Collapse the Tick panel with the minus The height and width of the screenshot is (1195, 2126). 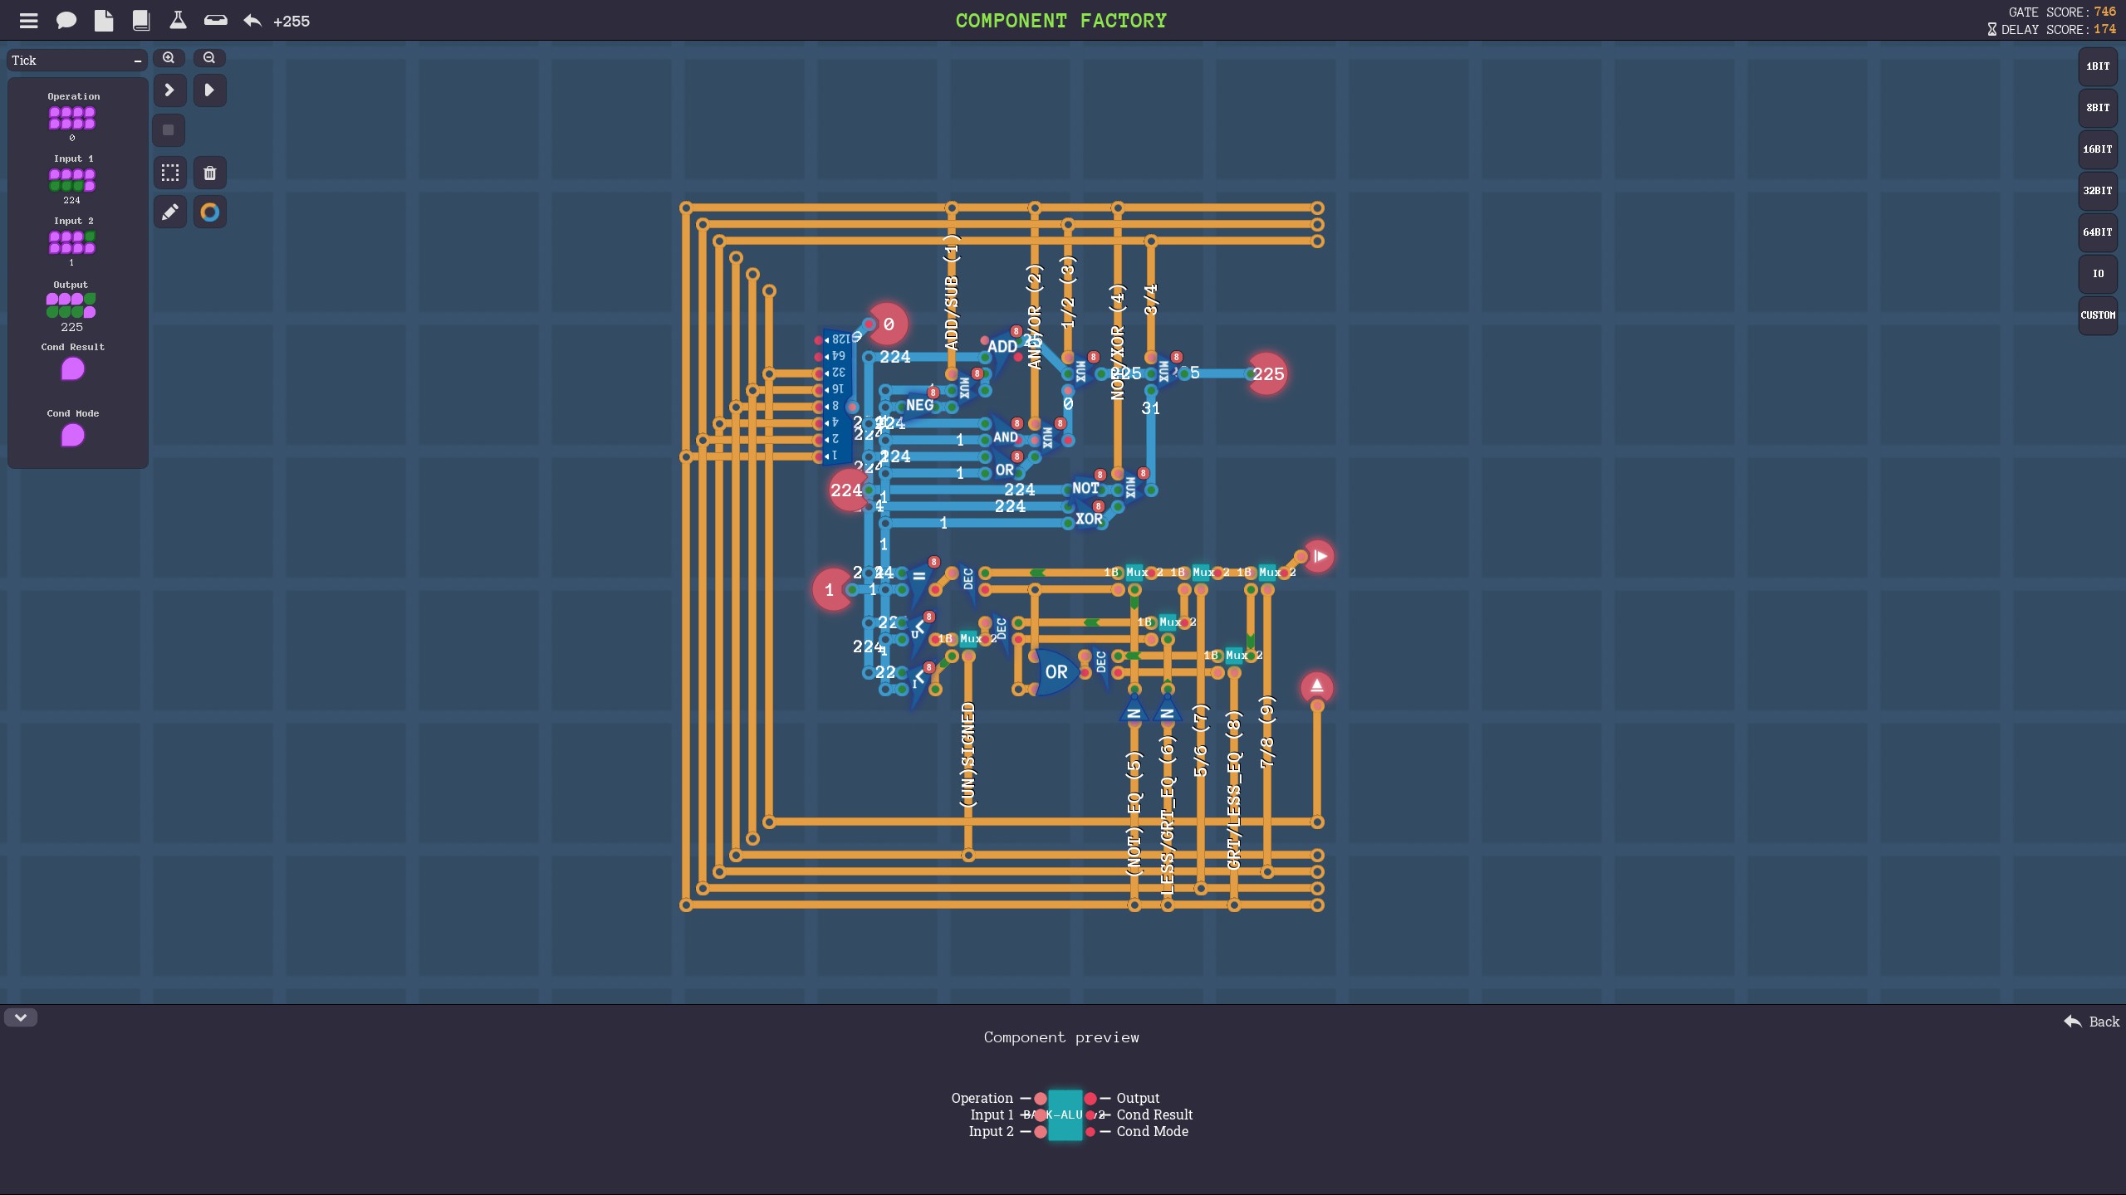coord(138,61)
